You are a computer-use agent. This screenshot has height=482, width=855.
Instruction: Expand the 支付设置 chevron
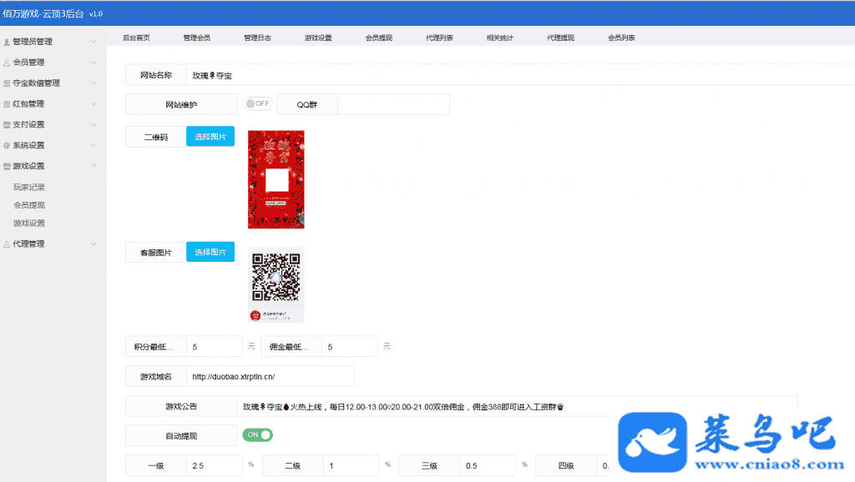pos(94,124)
